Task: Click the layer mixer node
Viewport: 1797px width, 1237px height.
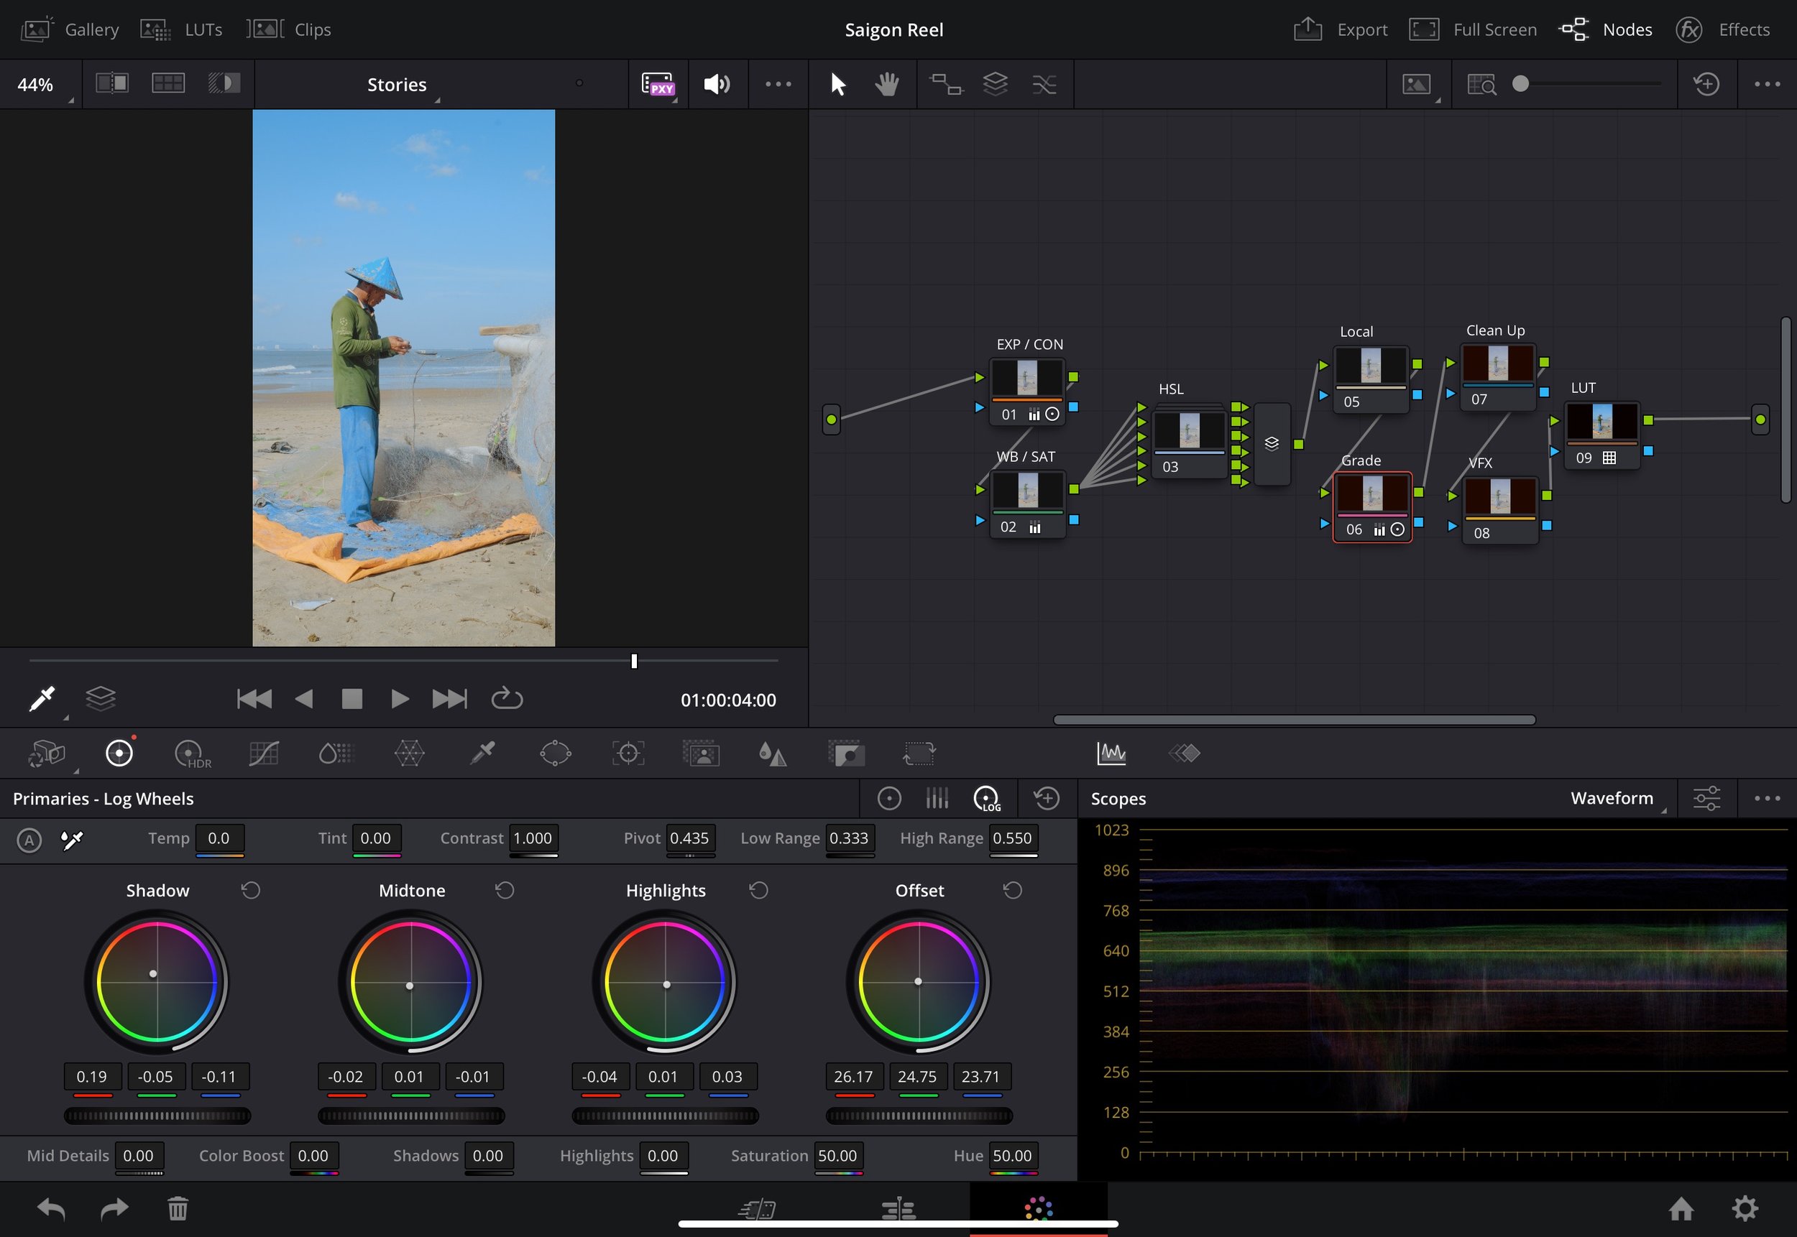Action: pos(1272,443)
